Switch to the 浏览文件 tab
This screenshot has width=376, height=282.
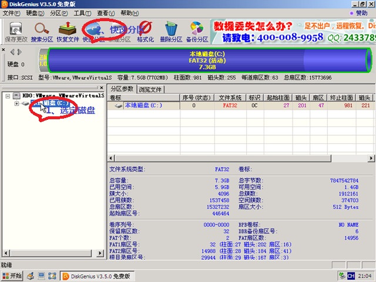pos(150,90)
